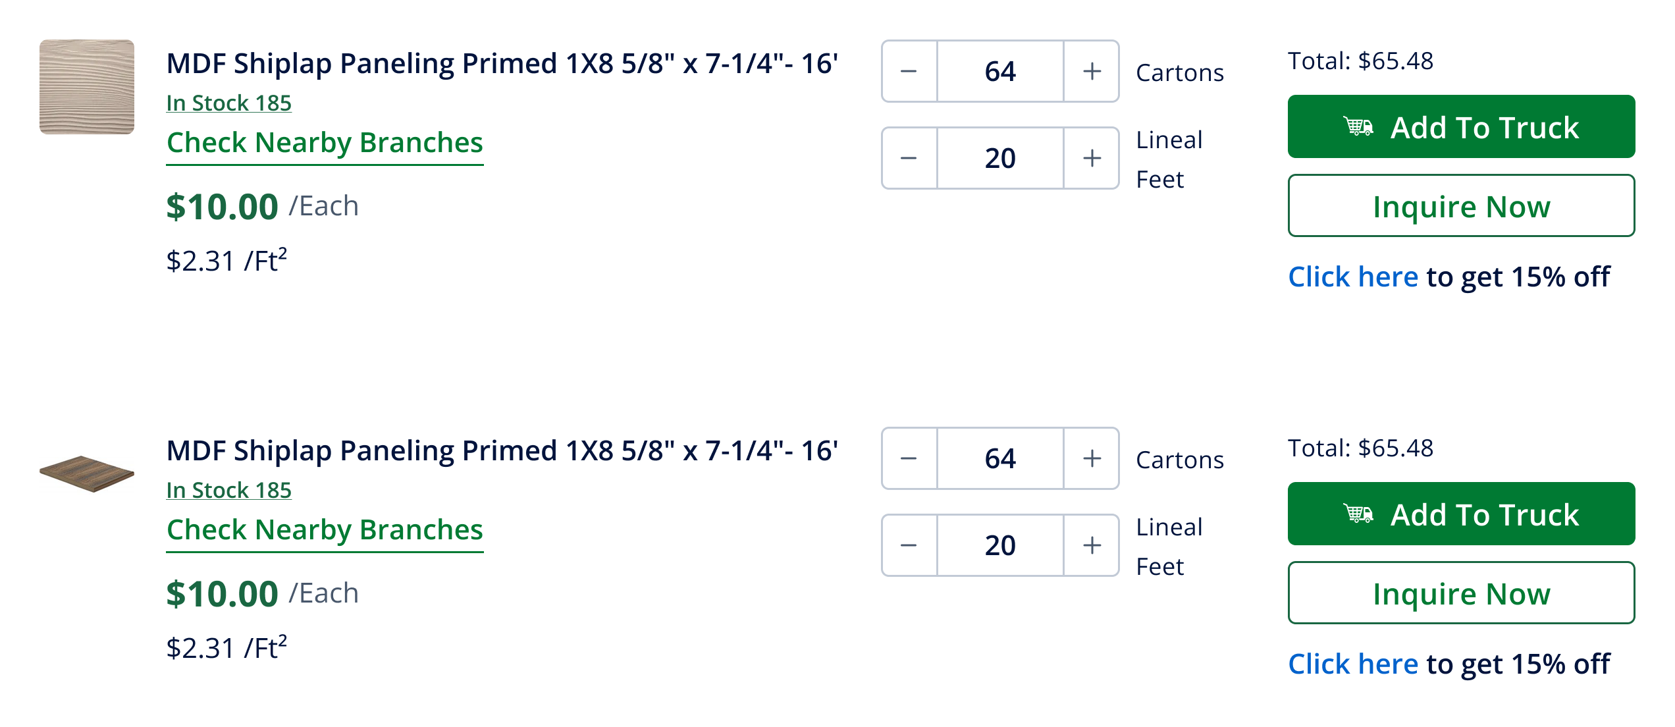Increase Cartons quantity in the second product card
Image resolution: width=1675 pixels, height=727 pixels.
tap(1092, 458)
